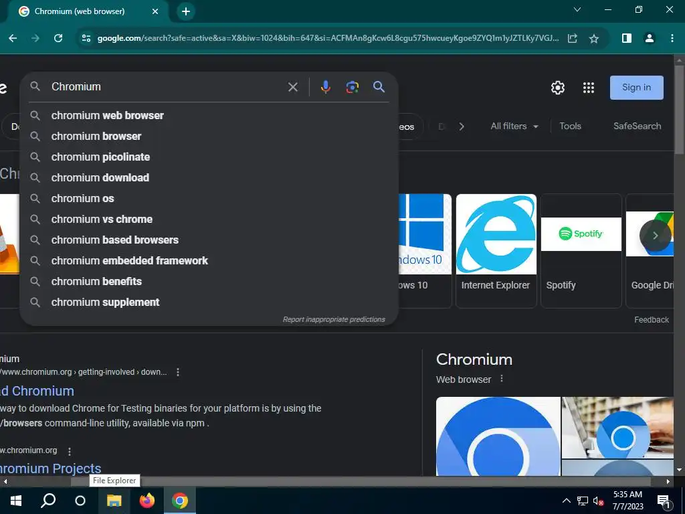This screenshot has width=685, height=514.
Task: Switch to Chrome taskbar icon
Action: (179, 501)
